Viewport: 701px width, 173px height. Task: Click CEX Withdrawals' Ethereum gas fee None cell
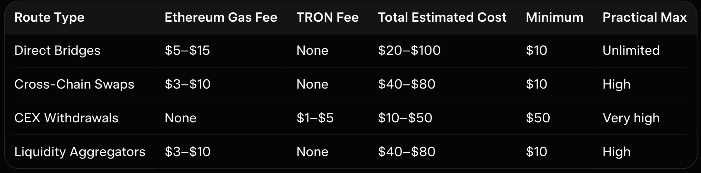180,118
